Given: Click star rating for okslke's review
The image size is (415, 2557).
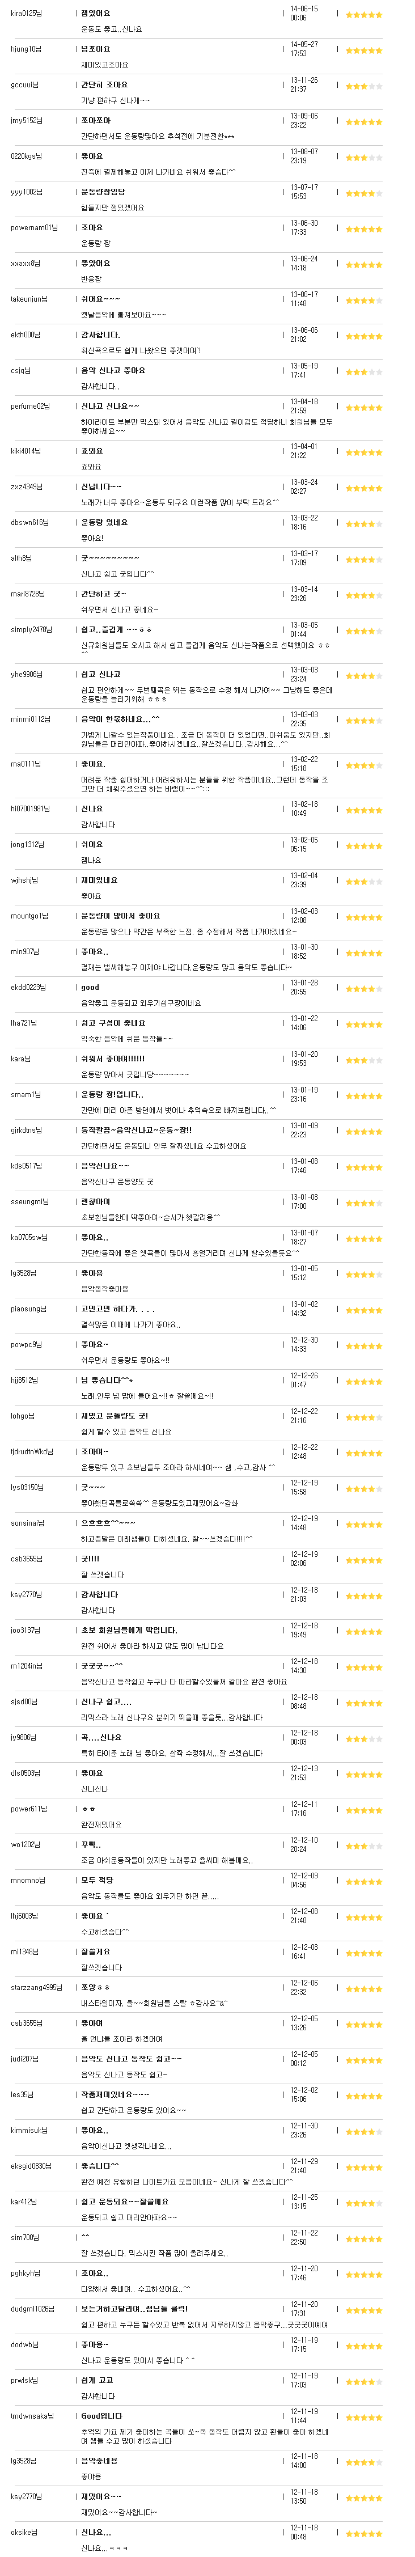Looking at the screenshot, I should (x=363, y=2534).
